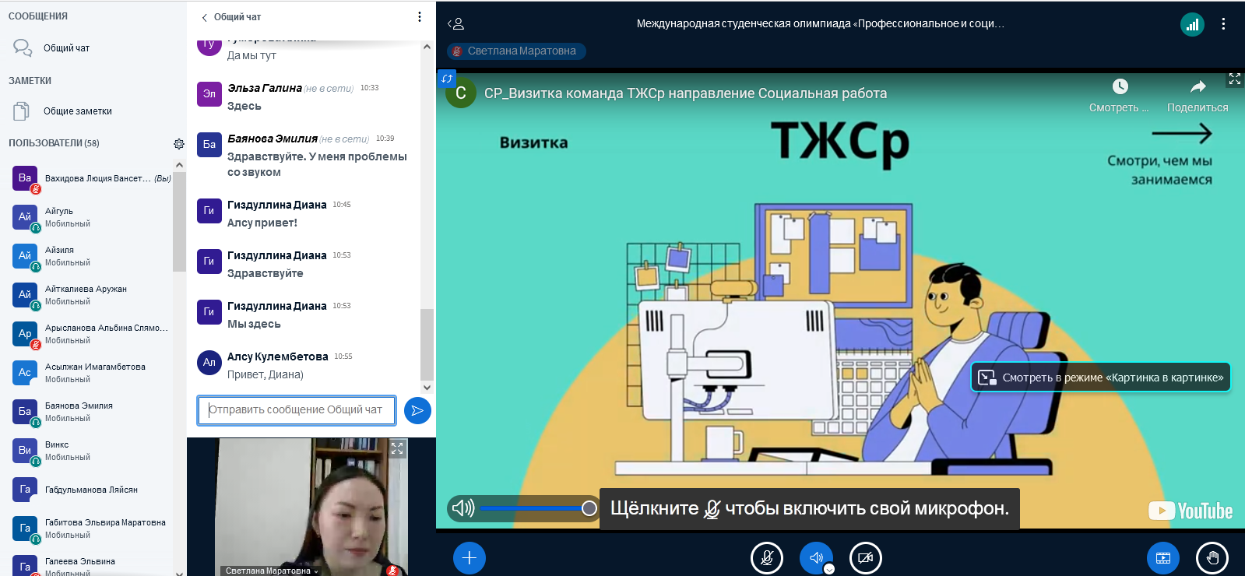Open the main options three-dot menu

pyautogui.click(x=1223, y=24)
